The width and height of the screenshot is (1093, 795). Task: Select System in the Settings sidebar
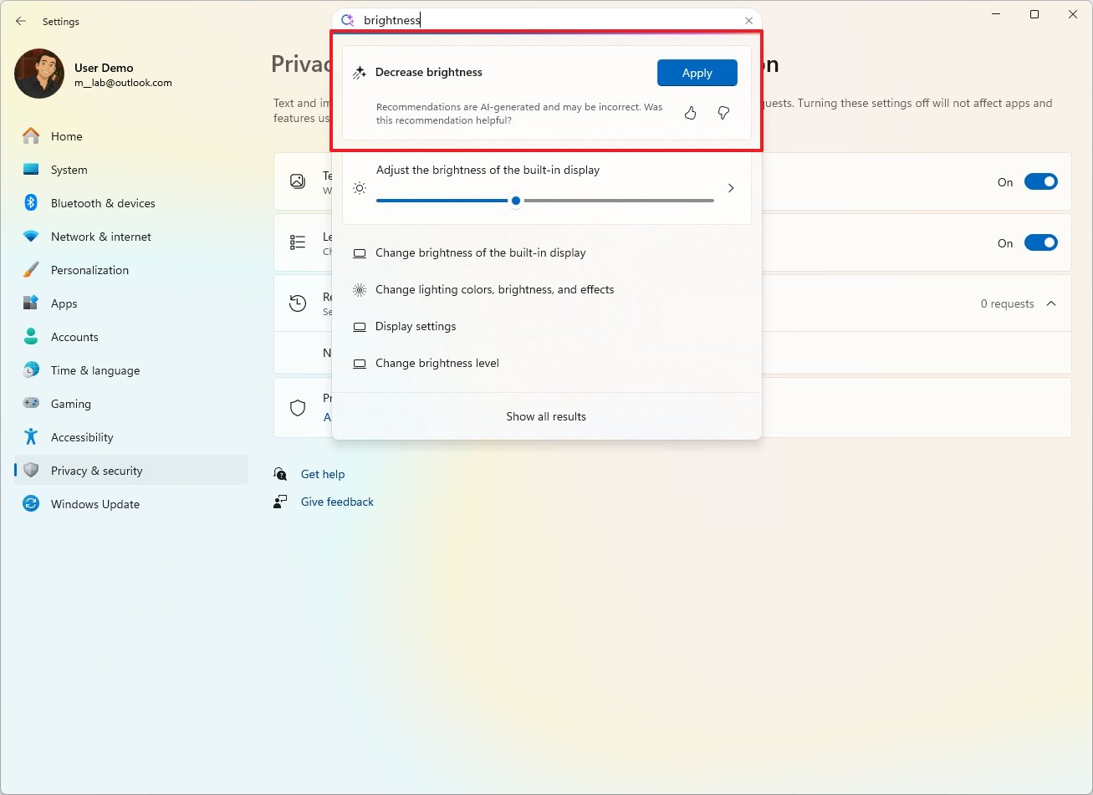point(68,169)
